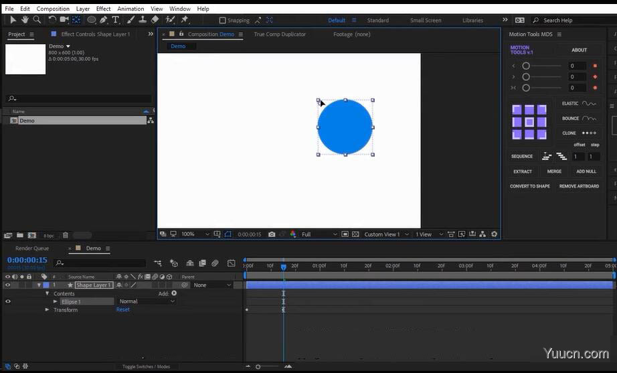Toggle the transparency grid icon
This screenshot has width=617, height=373.
coord(355,234)
